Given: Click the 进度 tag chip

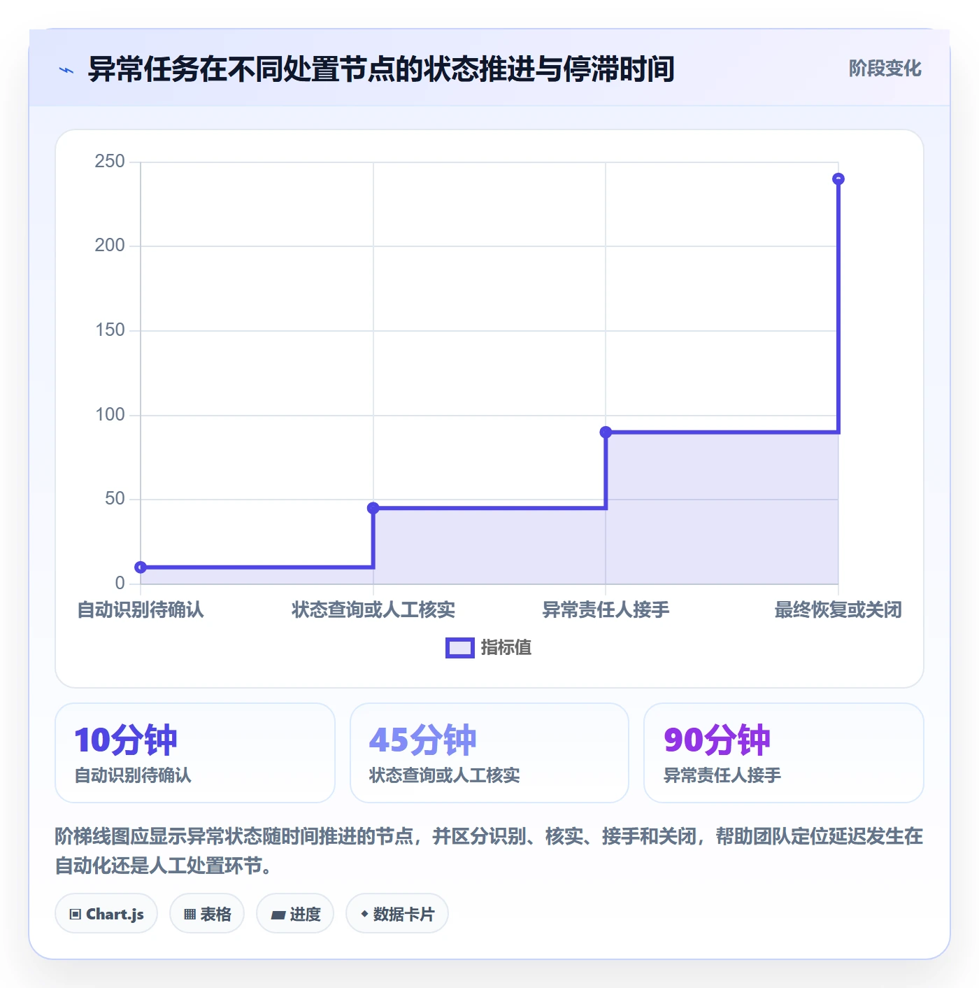Looking at the screenshot, I should tap(295, 914).
